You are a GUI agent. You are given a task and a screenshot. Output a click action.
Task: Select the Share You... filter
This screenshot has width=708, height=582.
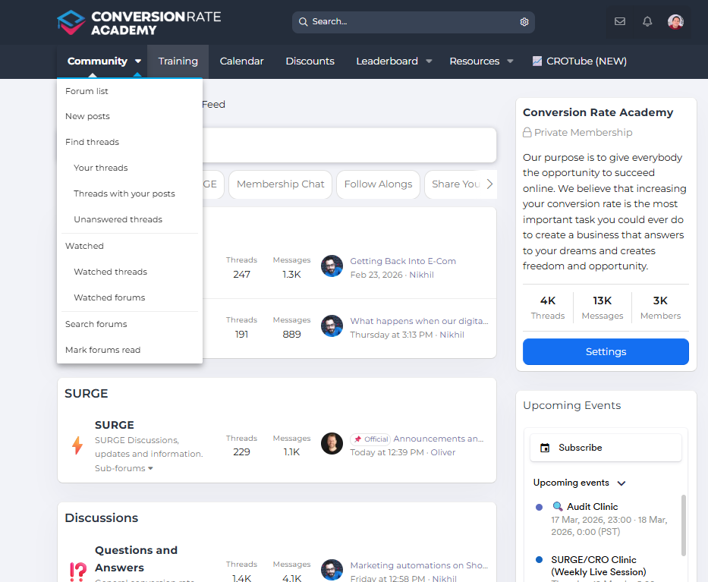(455, 184)
